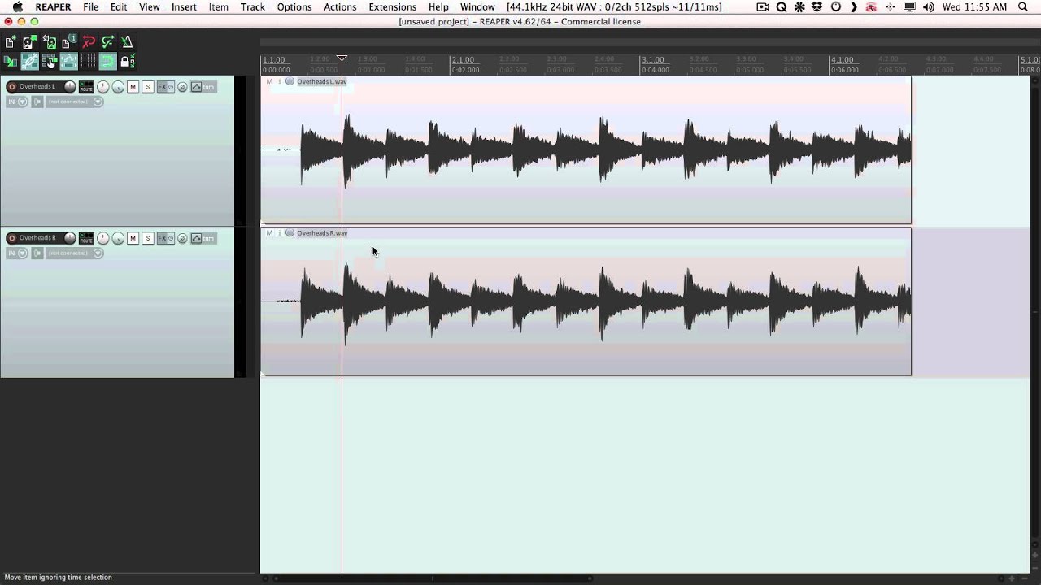Mute the Overheads R.wav item using its M button

tap(269, 233)
